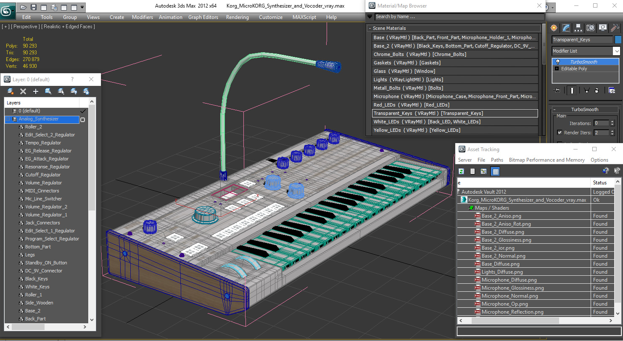Click the [ + ] viewport label
623x341 pixels.
[x=5, y=27]
